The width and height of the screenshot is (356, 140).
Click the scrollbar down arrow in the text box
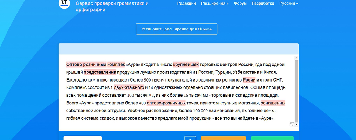pyautogui.click(x=296, y=125)
